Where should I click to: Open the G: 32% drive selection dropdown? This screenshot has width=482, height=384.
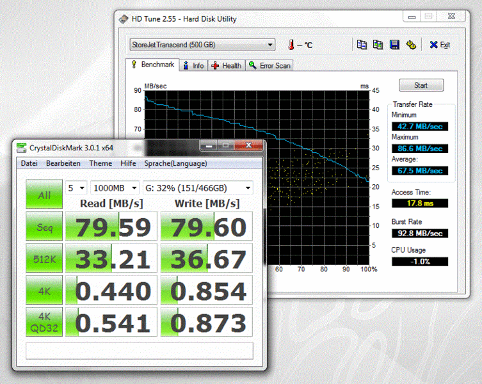[198, 188]
